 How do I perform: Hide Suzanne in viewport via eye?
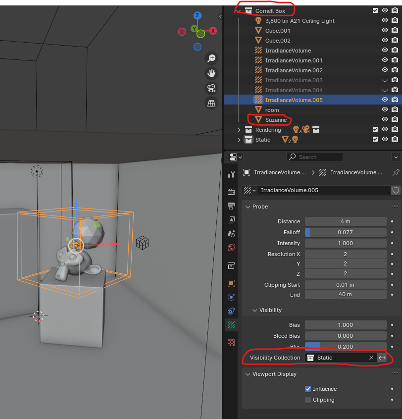click(385, 119)
